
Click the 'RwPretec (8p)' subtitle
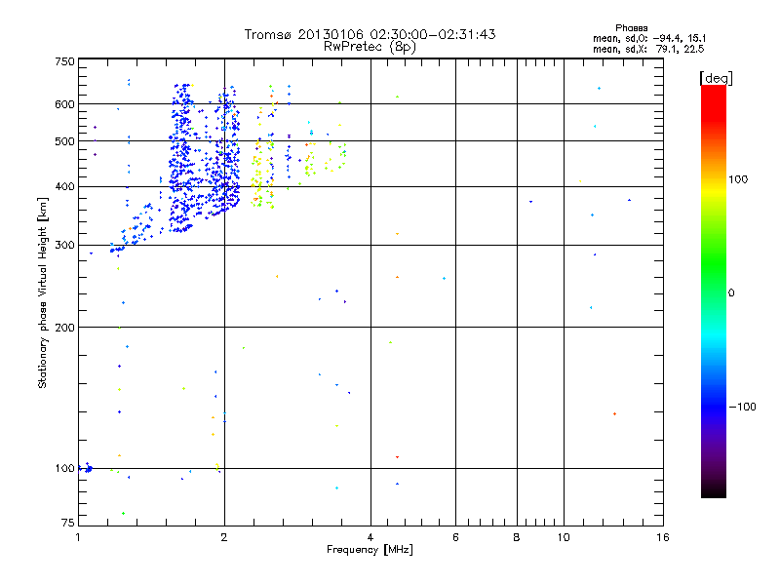(x=370, y=47)
